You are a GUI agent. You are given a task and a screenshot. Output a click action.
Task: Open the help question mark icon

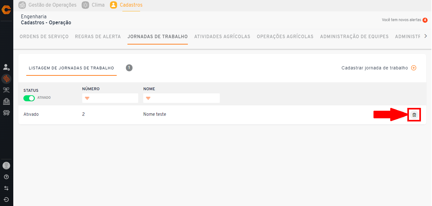coord(6,177)
